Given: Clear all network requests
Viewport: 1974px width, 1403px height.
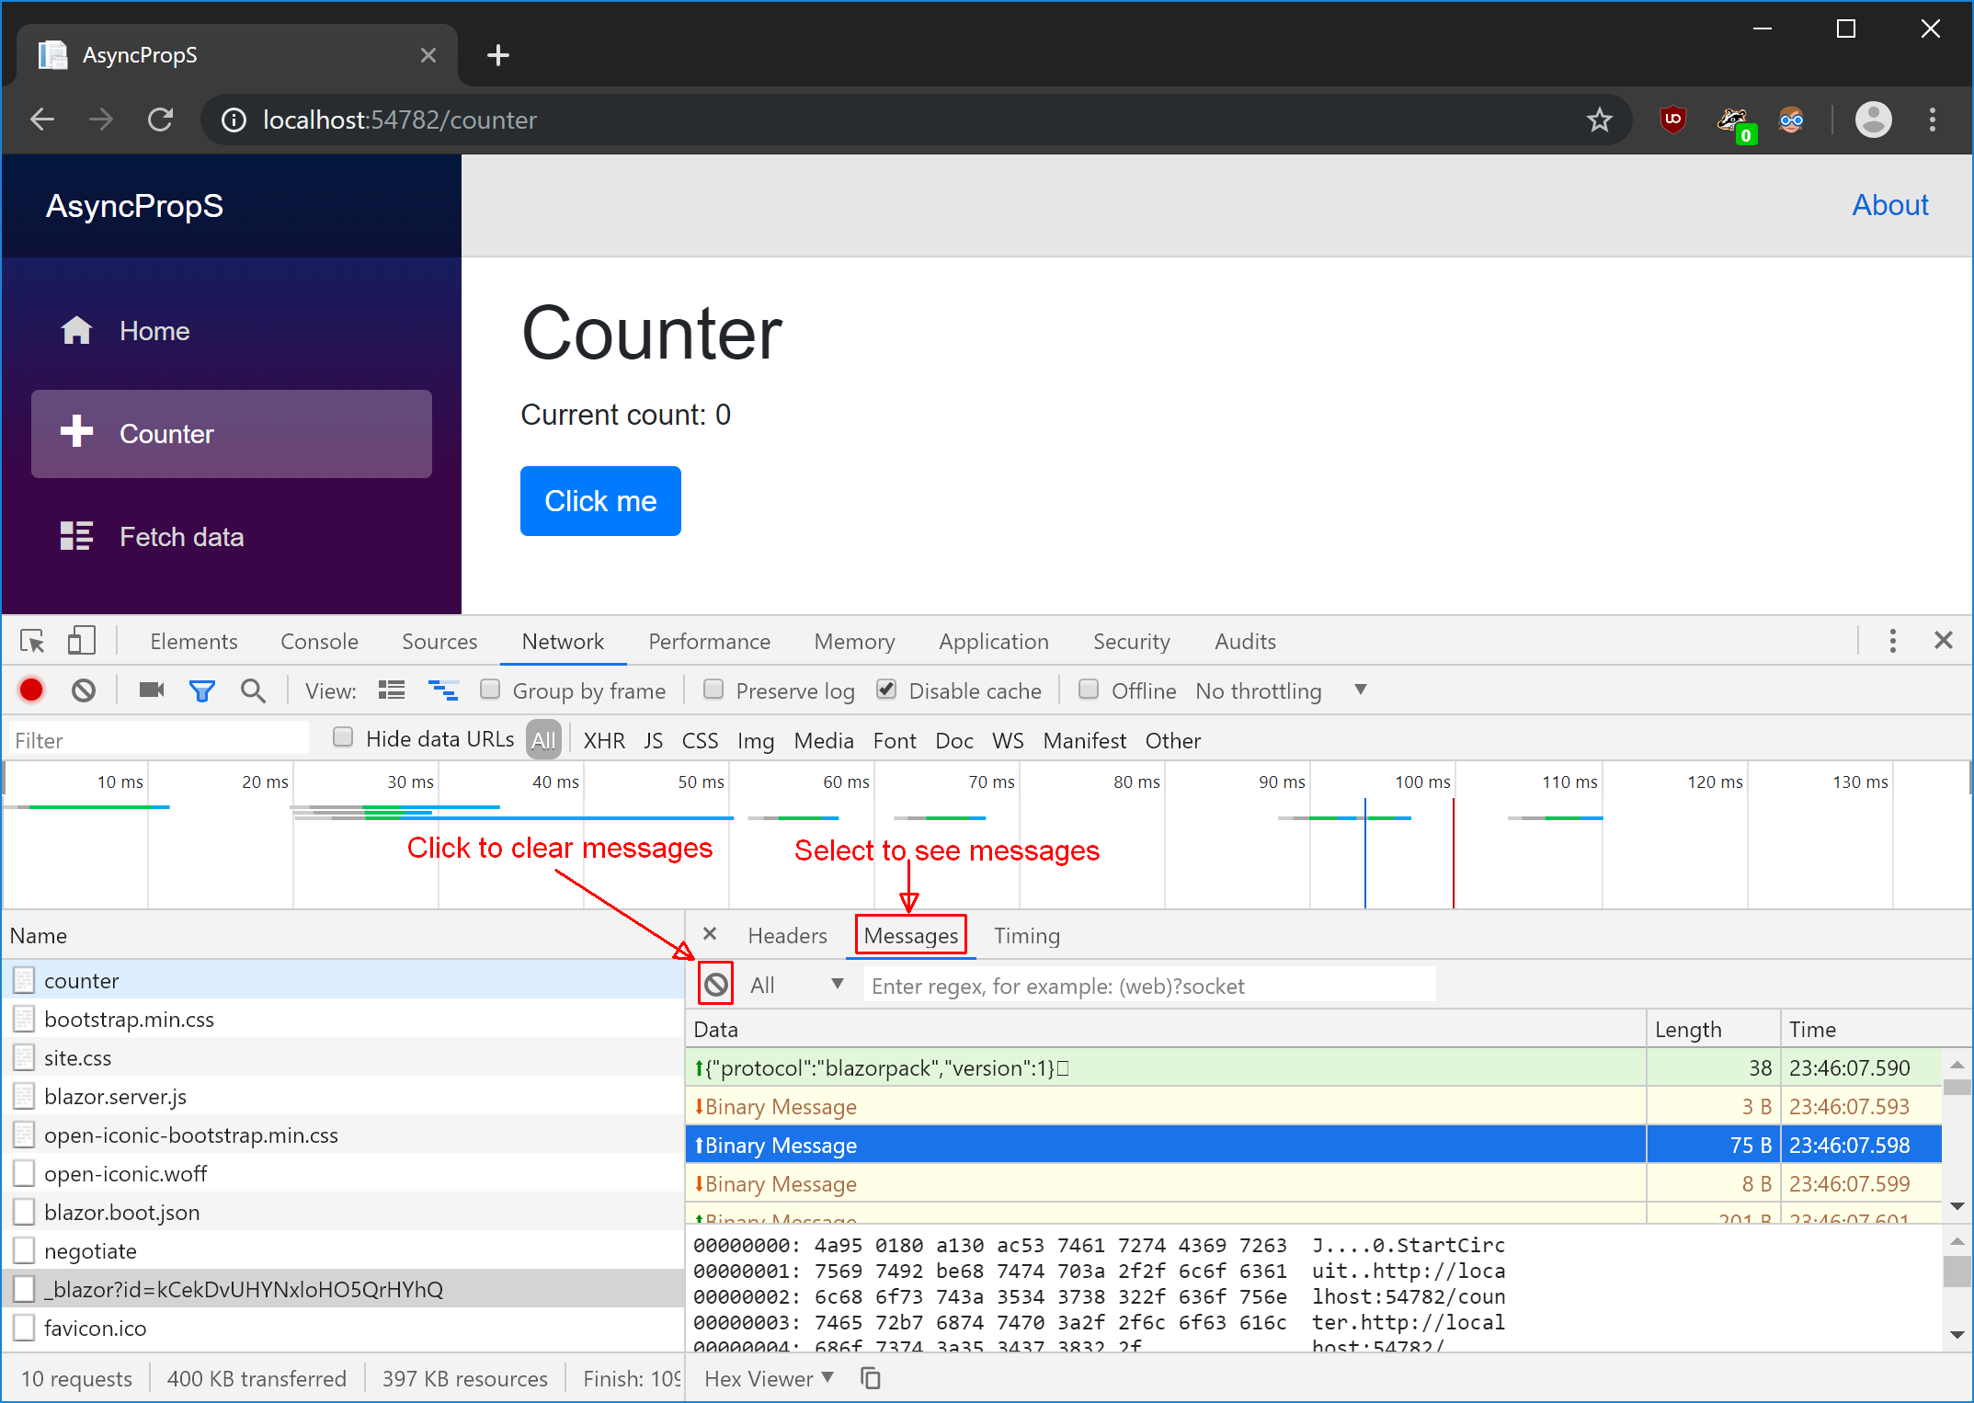Looking at the screenshot, I should coord(84,690).
